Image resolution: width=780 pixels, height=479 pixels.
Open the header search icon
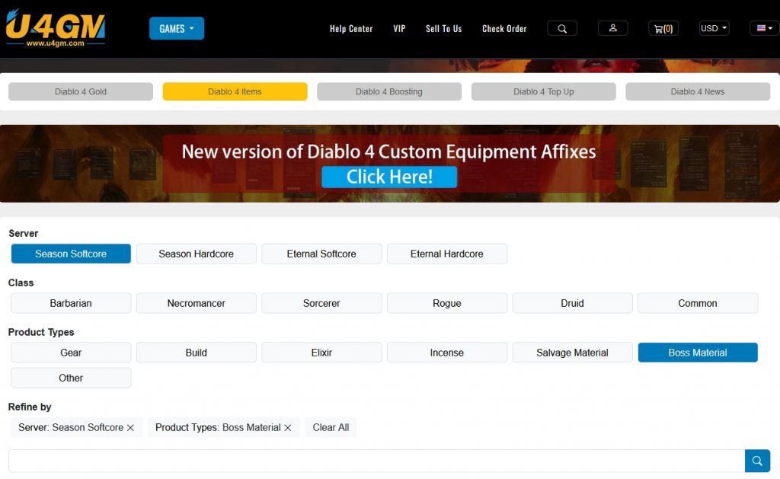(562, 28)
